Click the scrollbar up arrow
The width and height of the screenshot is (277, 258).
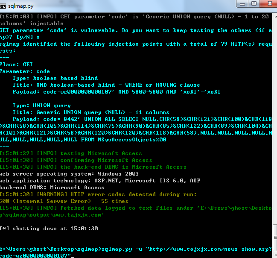(275, 17)
